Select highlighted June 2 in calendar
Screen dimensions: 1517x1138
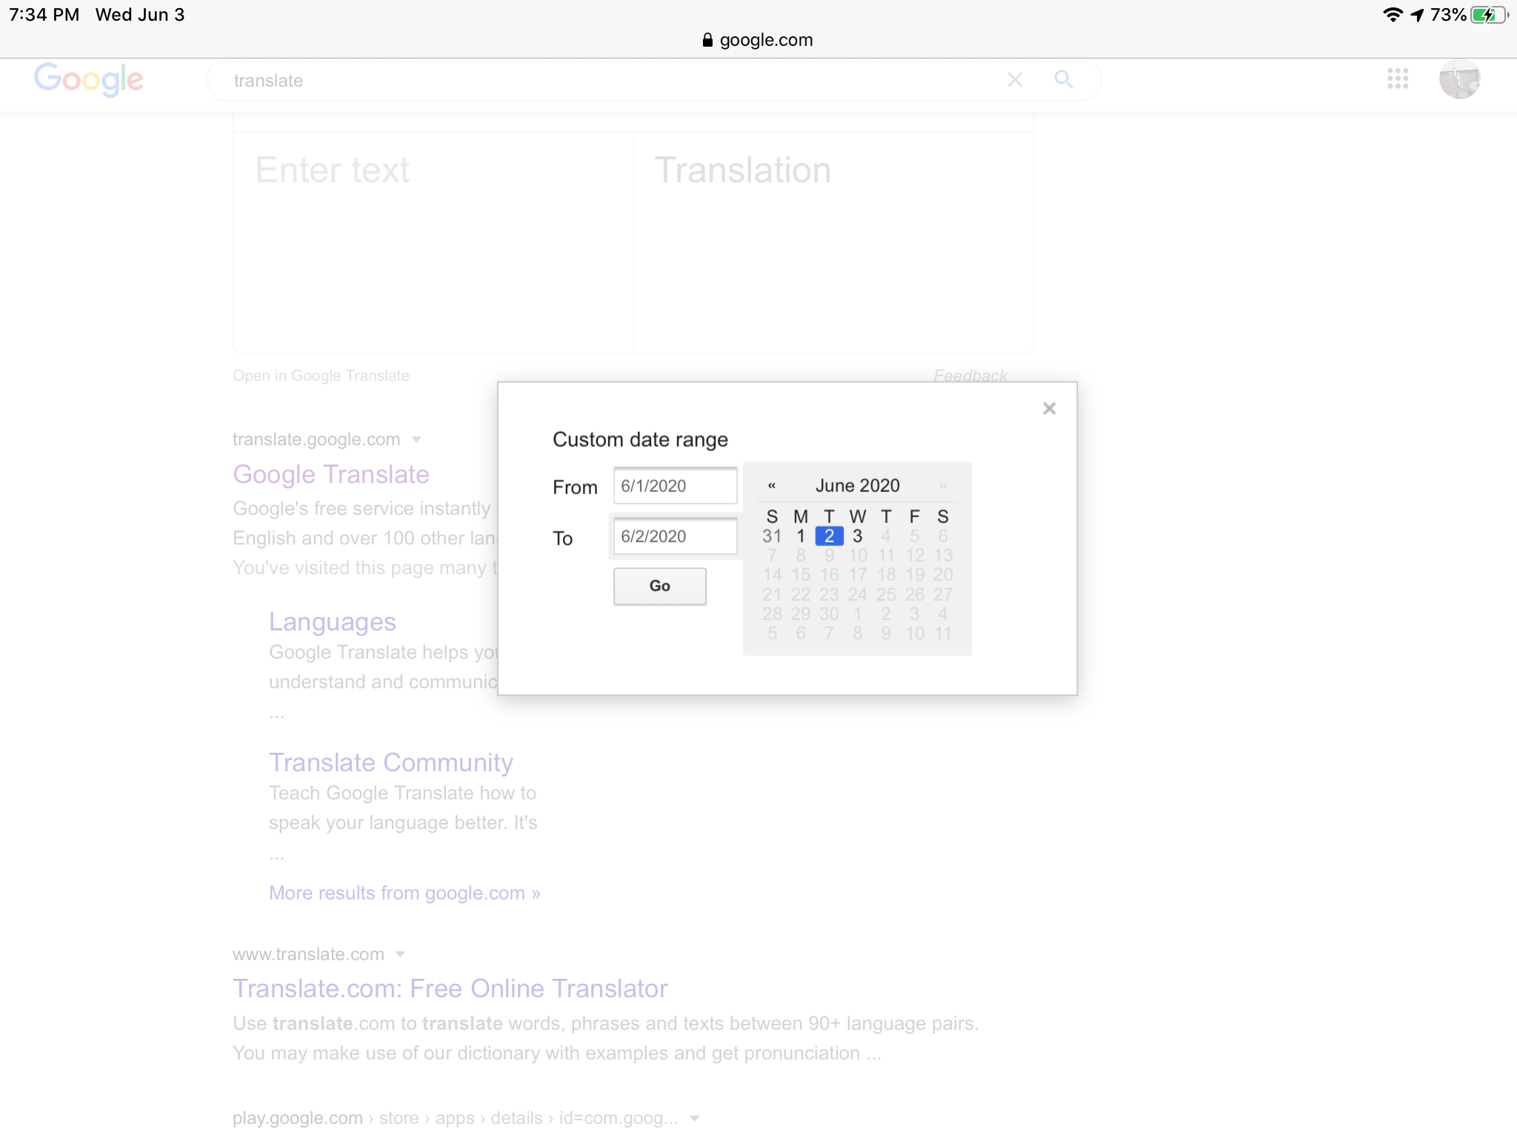829,536
